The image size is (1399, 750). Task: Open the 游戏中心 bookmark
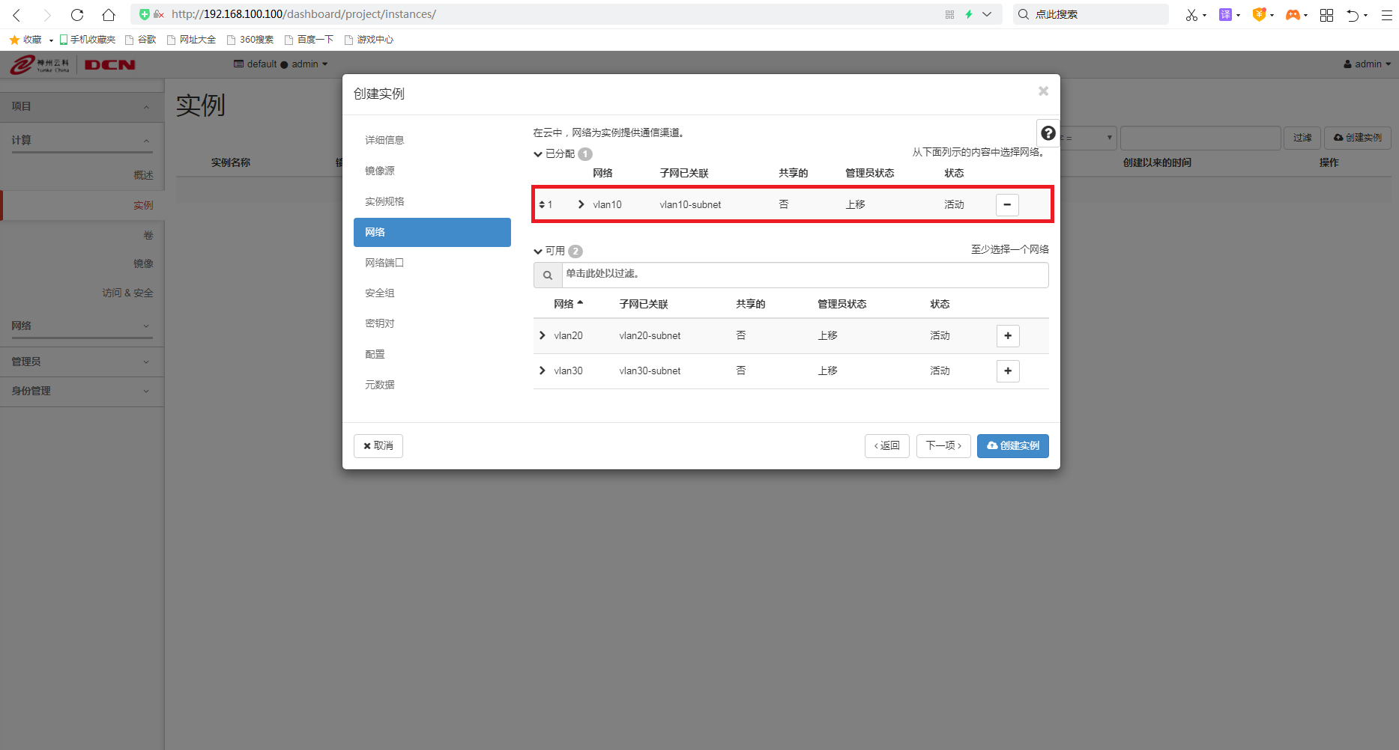[x=369, y=40]
